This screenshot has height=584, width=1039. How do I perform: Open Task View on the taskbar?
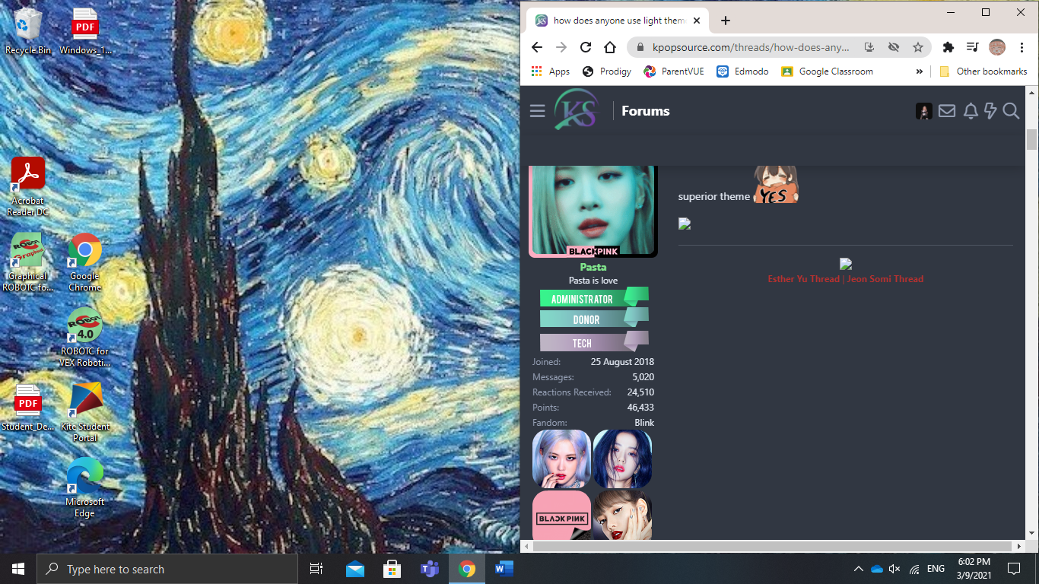point(316,569)
